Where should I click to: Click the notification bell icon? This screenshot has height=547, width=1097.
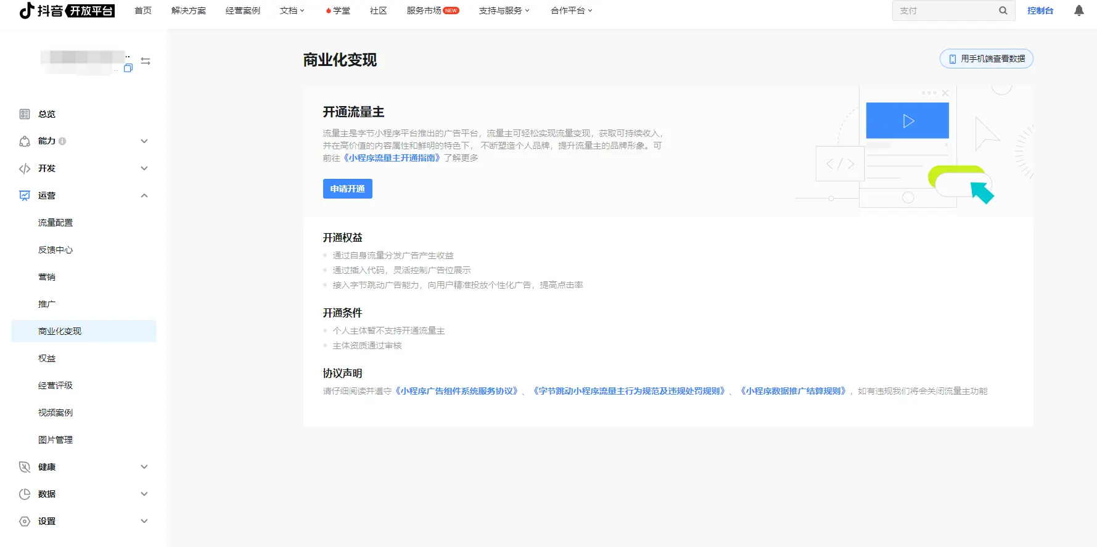point(1079,10)
